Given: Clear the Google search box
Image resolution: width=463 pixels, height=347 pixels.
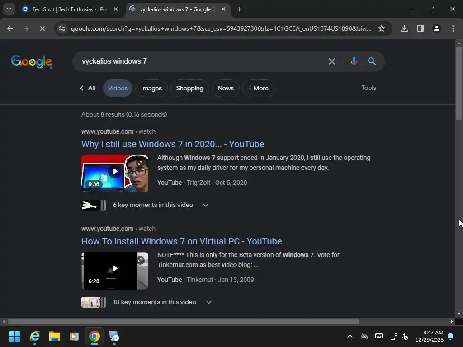Looking at the screenshot, I should (331, 61).
